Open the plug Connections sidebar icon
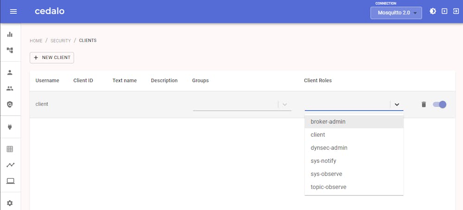 coord(10,127)
